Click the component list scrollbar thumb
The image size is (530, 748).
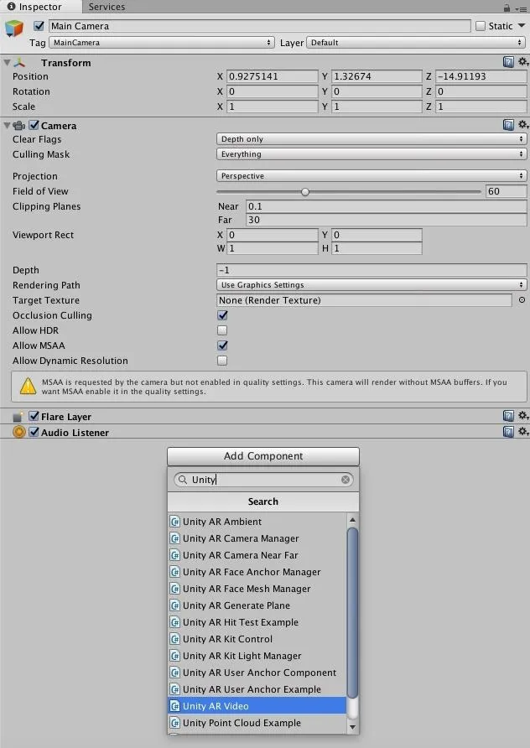(352, 612)
